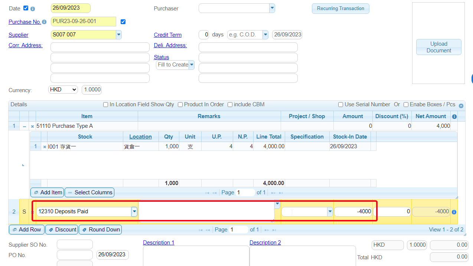Click the Location column header
473x266 pixels.
pos(140,137)
